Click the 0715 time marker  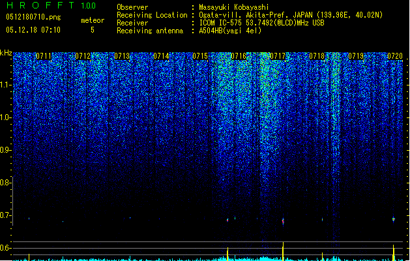[200, 56]
